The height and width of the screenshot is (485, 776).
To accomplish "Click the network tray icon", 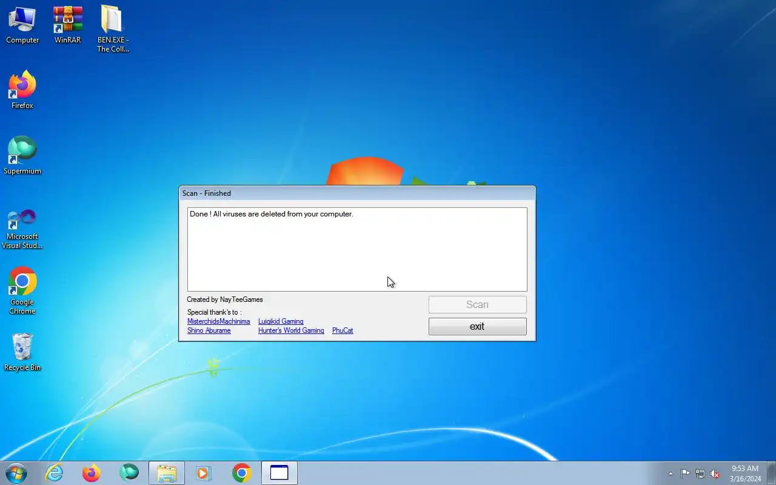I will tap(700, 473).
